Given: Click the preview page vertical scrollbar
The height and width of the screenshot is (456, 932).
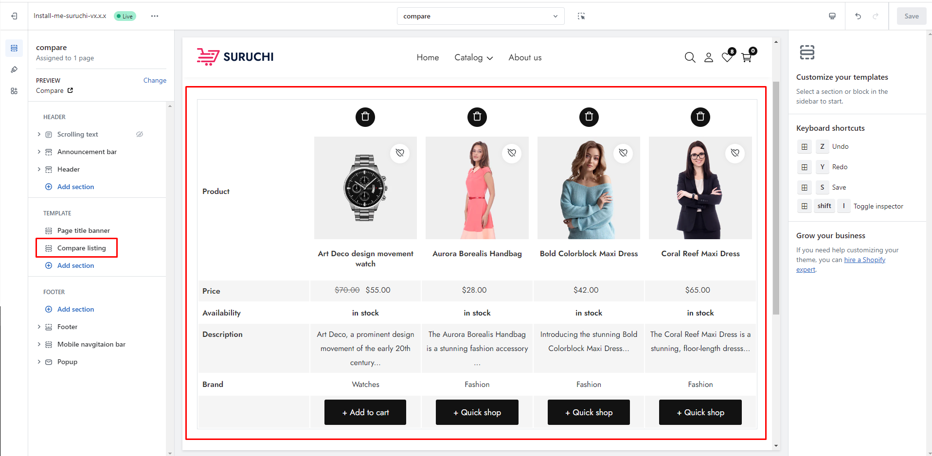Looking at the screenshot, I should (776, 198).
